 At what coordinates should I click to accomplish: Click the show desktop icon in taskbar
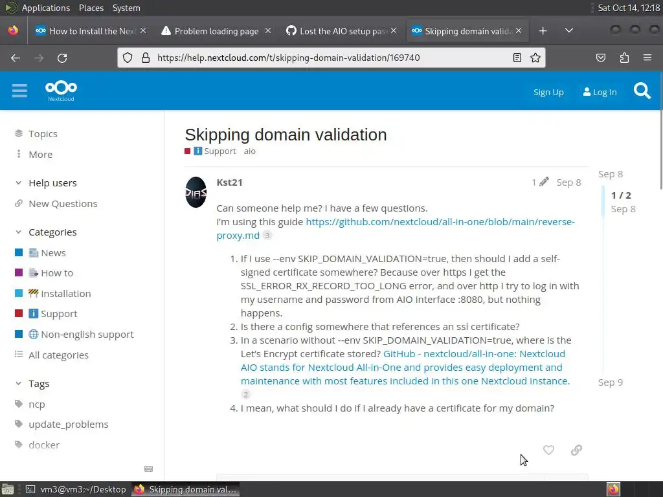tap(7, 489)
